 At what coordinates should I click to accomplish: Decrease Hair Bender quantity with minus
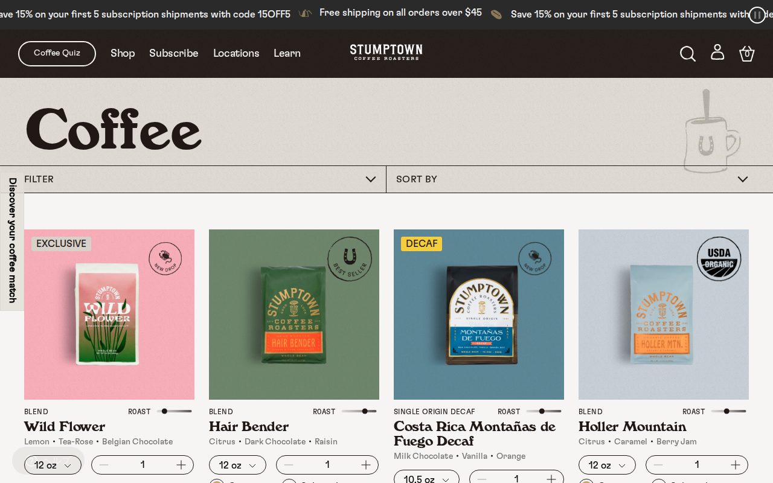coord(289,465)
